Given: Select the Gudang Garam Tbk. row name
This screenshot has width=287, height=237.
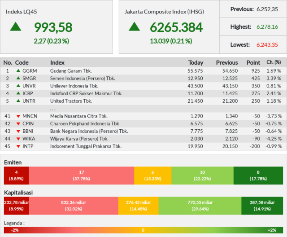Looking at the screenshot, I should [71, 71].
